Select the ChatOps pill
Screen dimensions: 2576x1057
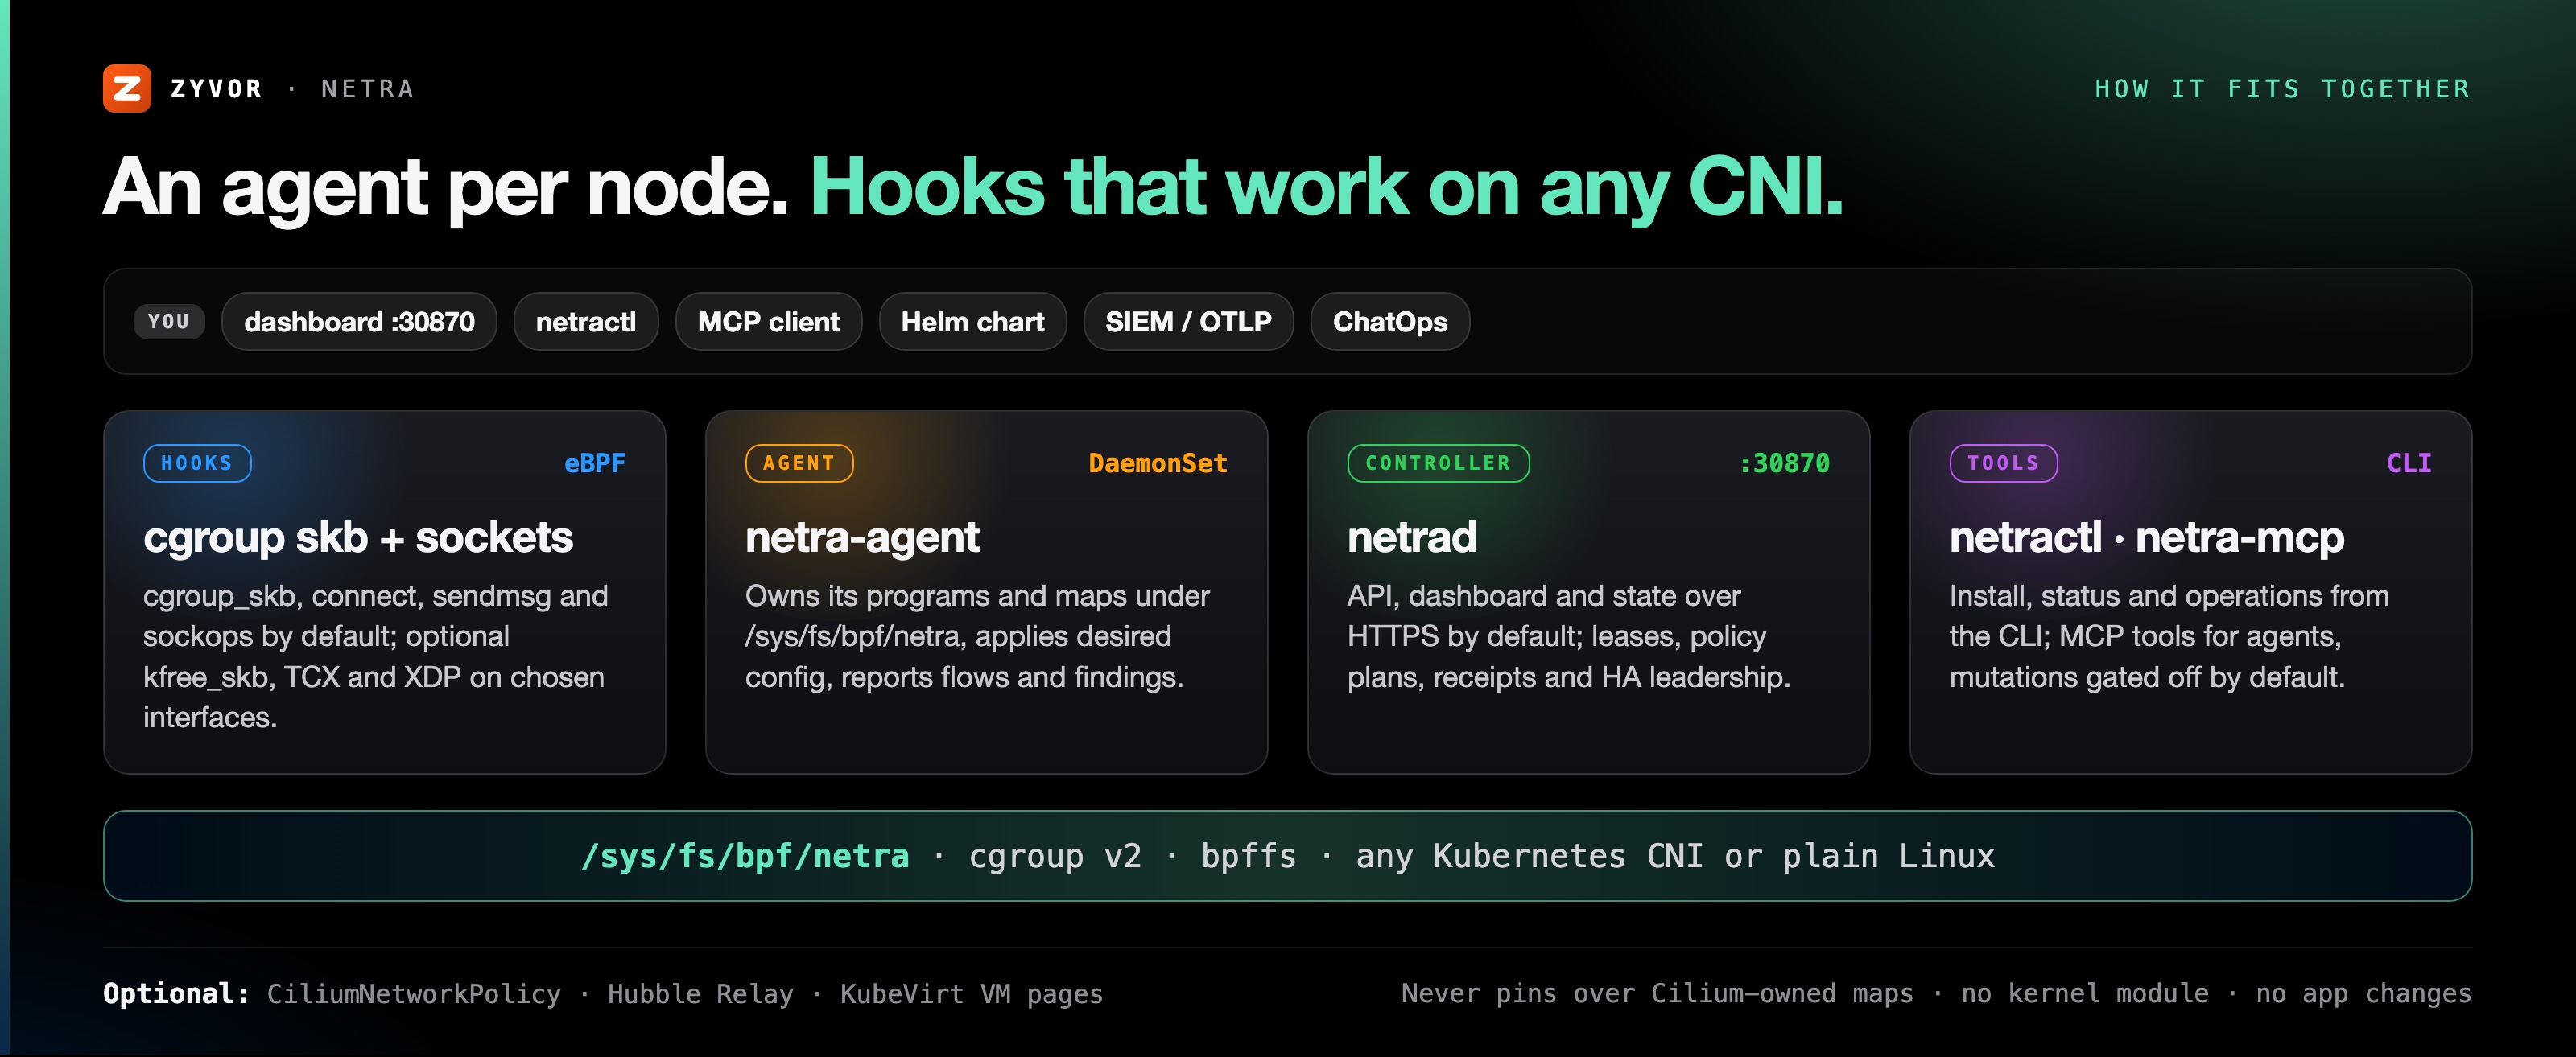click(1390, 322)
